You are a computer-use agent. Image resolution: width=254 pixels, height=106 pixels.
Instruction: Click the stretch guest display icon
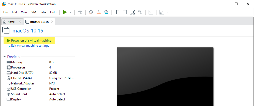pyautogui.click(x=162, y=12)
